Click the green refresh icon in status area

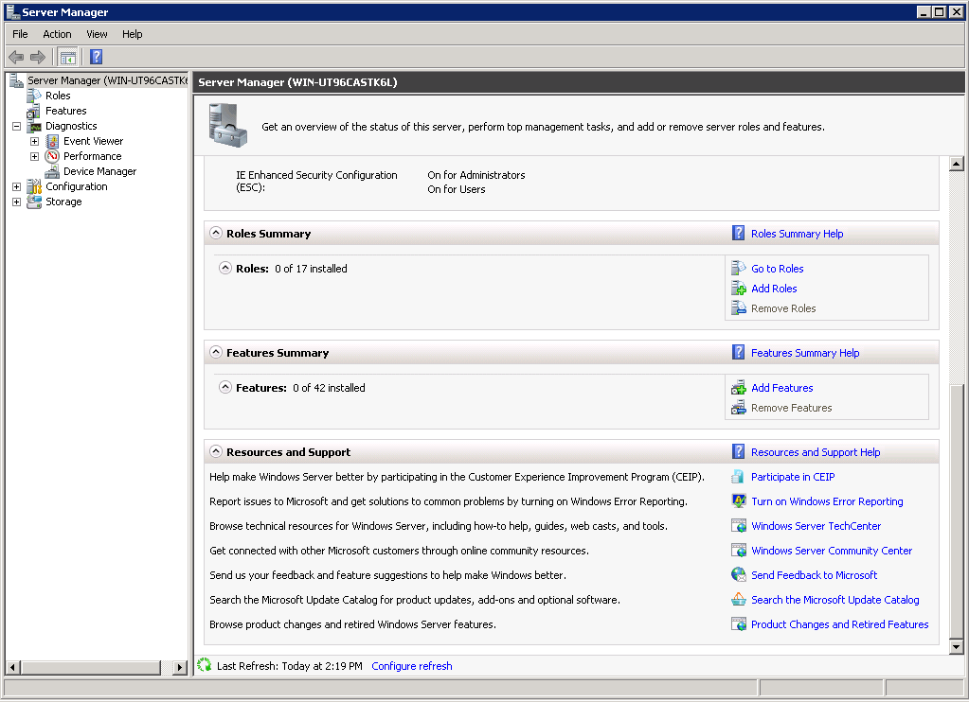(x=205, y=666)
